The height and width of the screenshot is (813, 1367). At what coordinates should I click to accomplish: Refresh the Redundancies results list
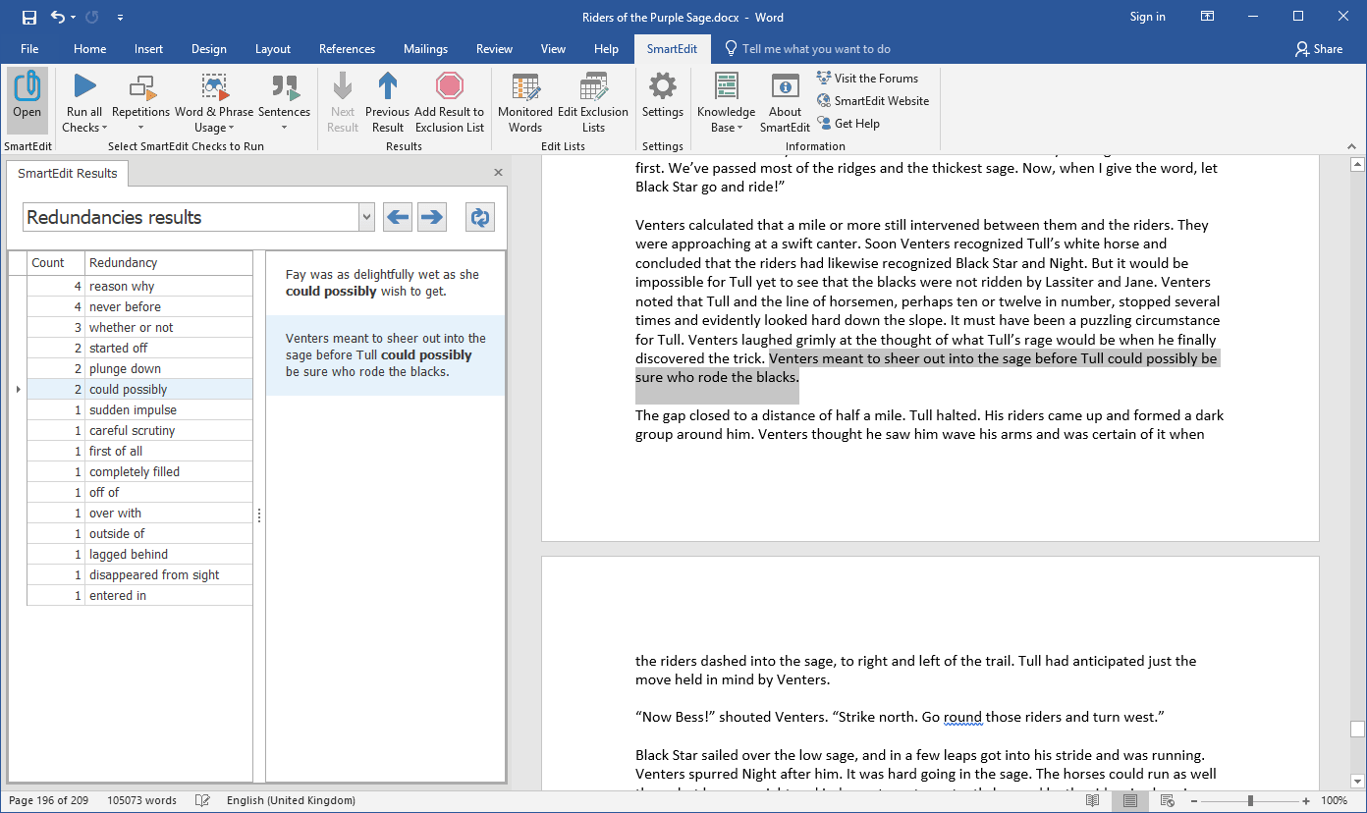point(479,217)
